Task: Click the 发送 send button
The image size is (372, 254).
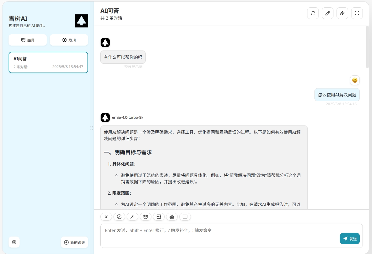Action: tap(350, 239)
